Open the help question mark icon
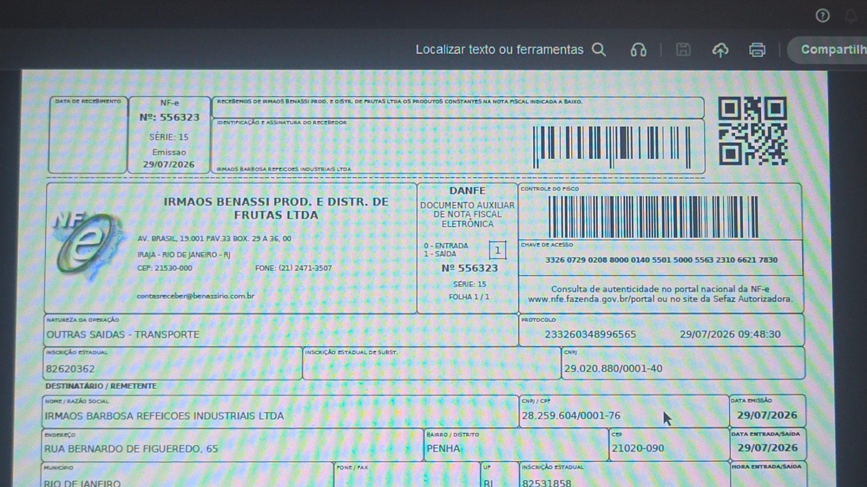The width and height of the screenshot is (867, 487). tap(822, 16)
